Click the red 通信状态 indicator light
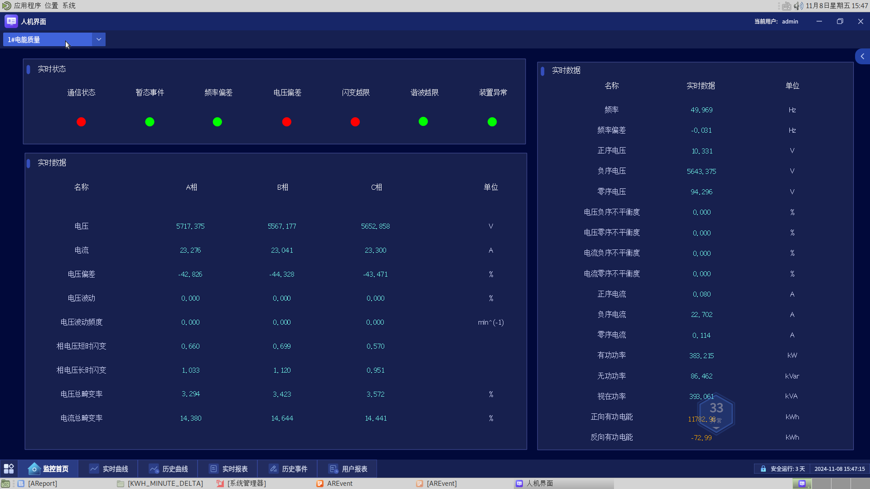Screen dimensions: 870x489 [x=81, y=122]
